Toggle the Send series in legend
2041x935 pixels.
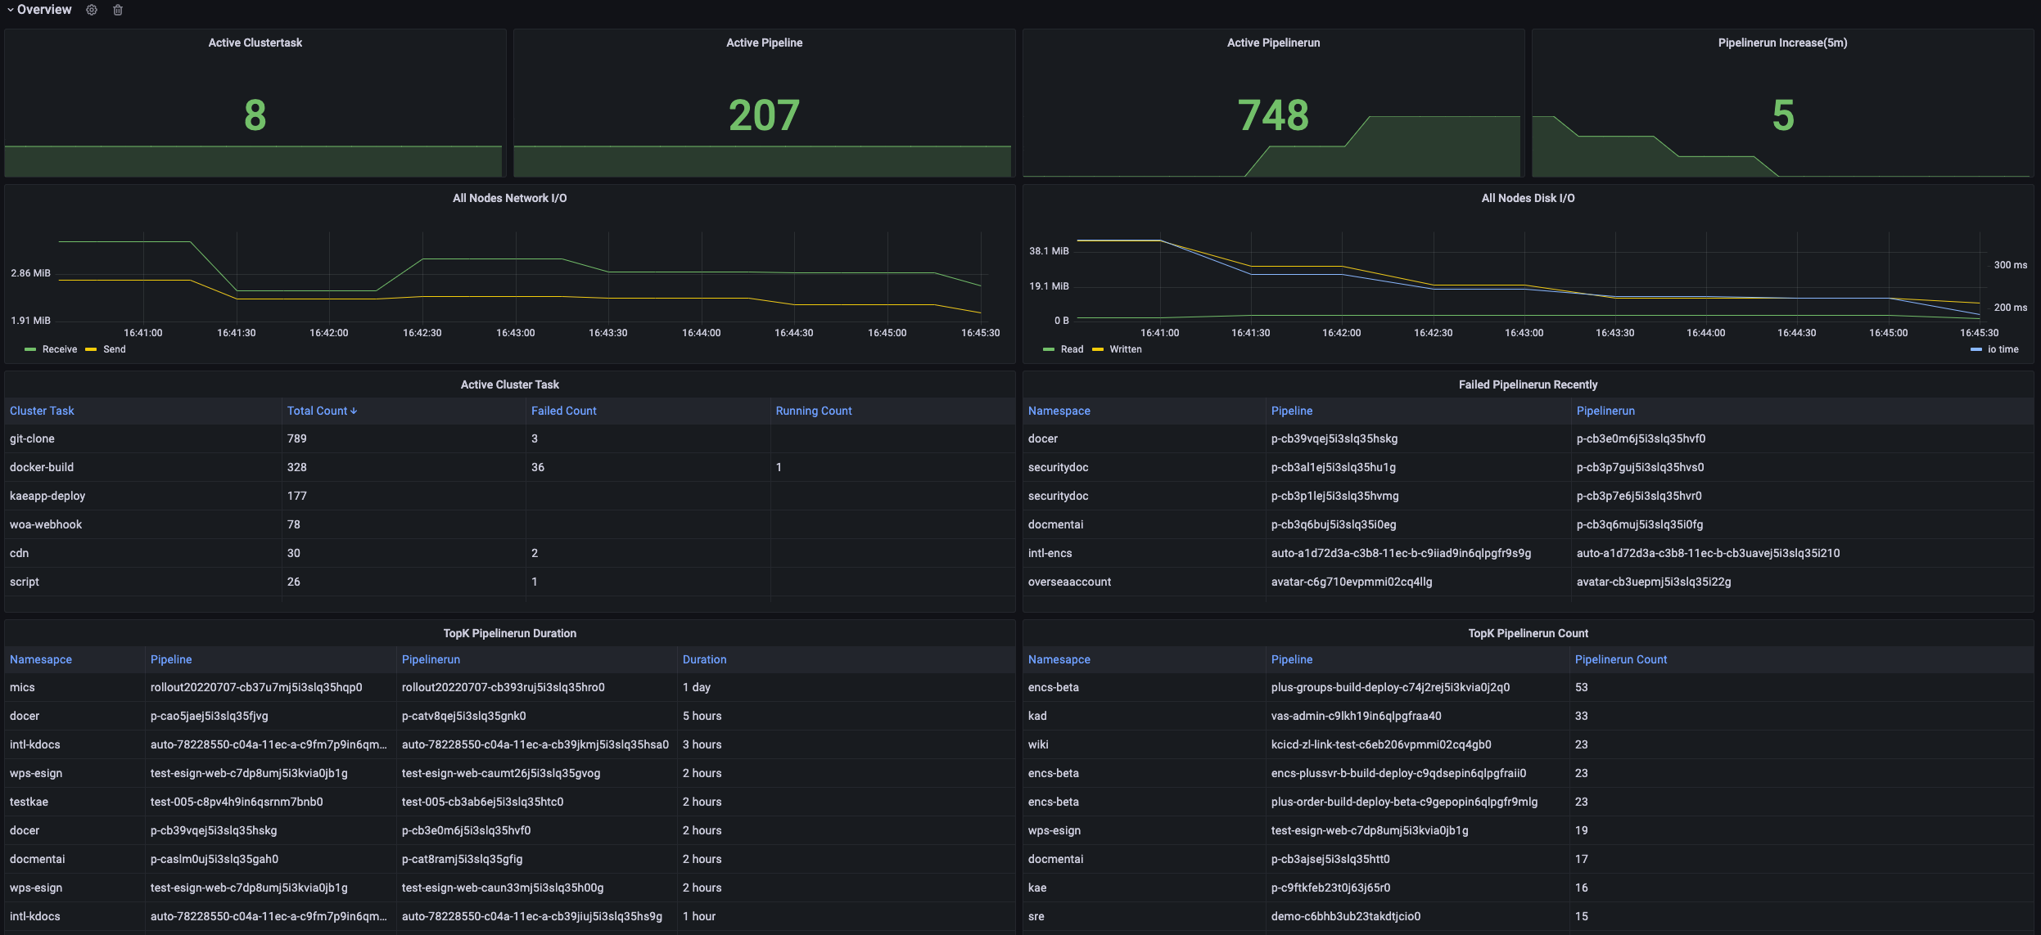click(115, 349)
